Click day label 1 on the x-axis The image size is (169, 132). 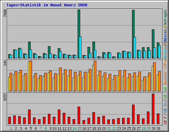(x=11, y=128)
